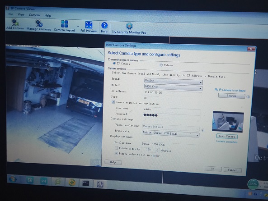Click Try Security Monitor Pro icon

[x=129, y=26]
